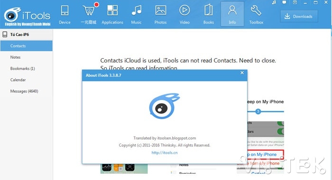
Task: Click the large iTools logo in About dialog
Action: pos(164,106)
